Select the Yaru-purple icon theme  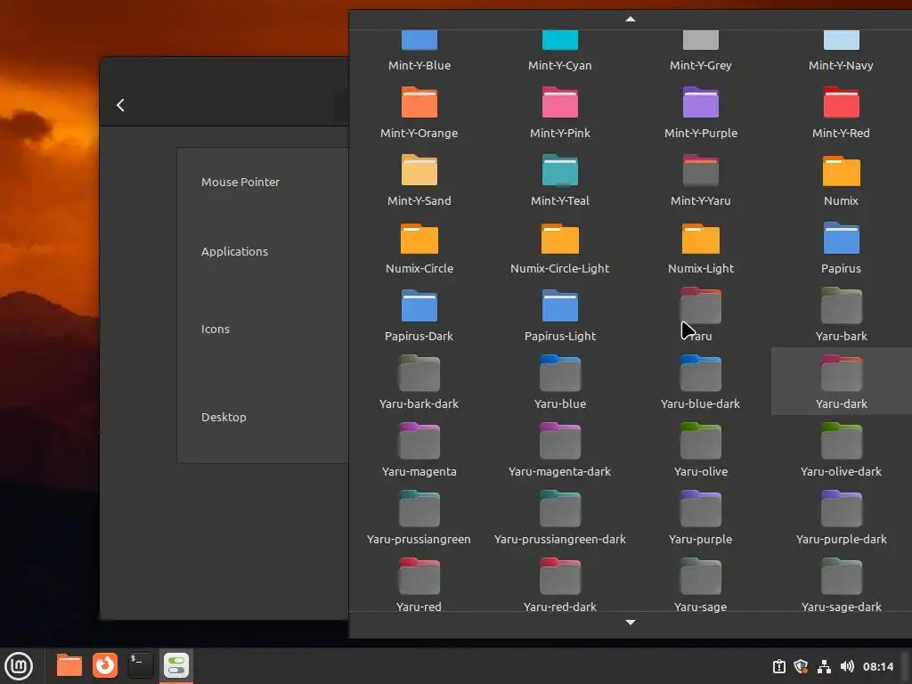click(700, 517)
